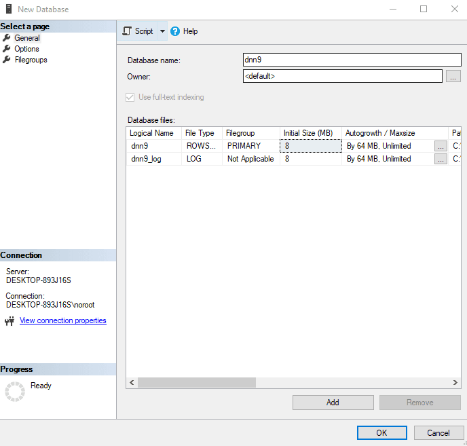Open the Options page

tap(26, 49)
